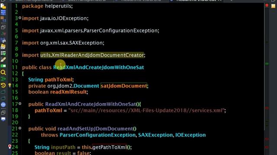This screenshot has width=277, height=155.
Task: Click the 'satJdomDocument' field name
Action: [x=124, y=86]
